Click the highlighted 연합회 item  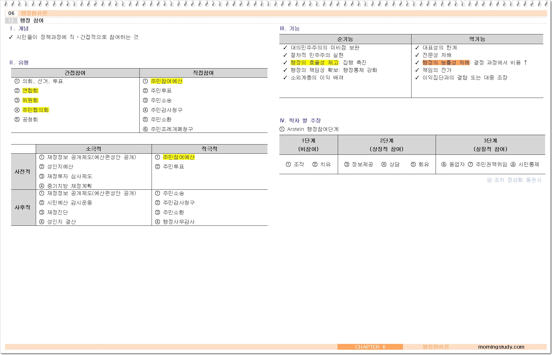[x=30, y=91]
